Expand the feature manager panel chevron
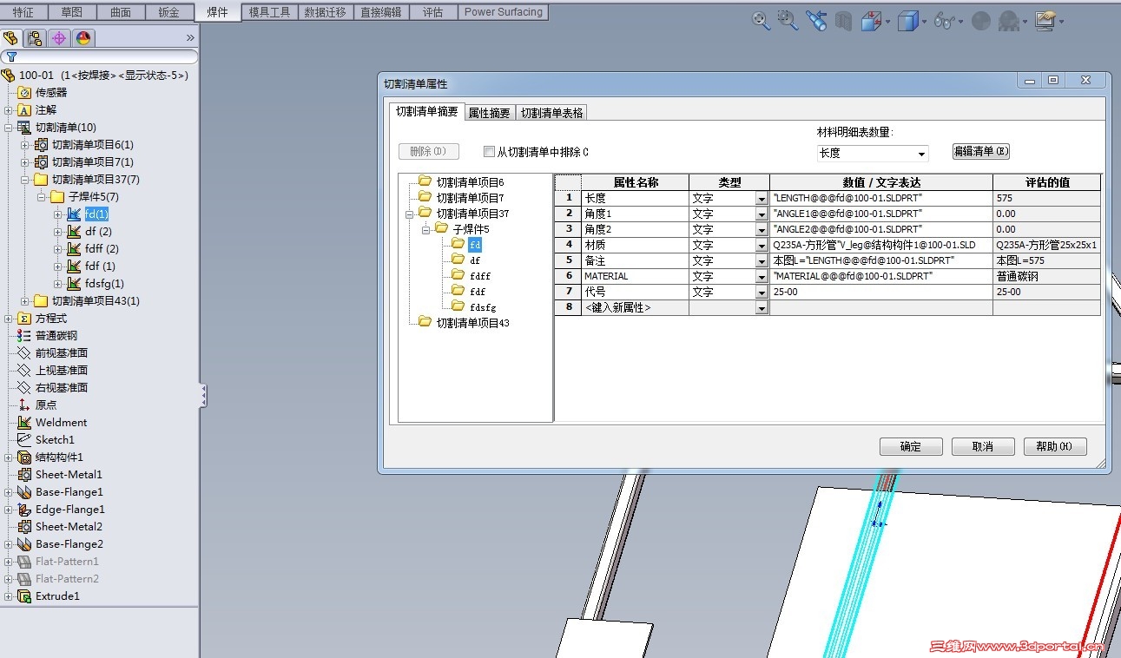Image resolution: width=1121 pixels, height=658 pixels. pos(190,38)
